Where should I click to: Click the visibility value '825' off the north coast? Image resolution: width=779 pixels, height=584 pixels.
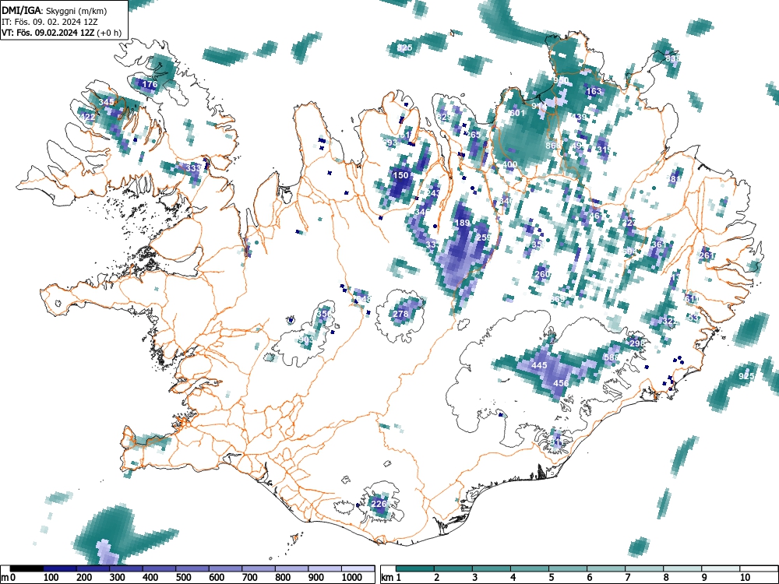[x=405, y=48]
